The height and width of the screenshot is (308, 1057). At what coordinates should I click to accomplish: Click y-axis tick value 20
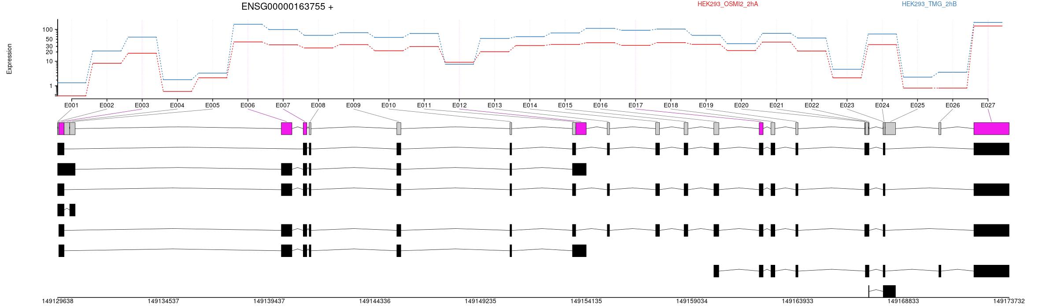coord(49,52)
